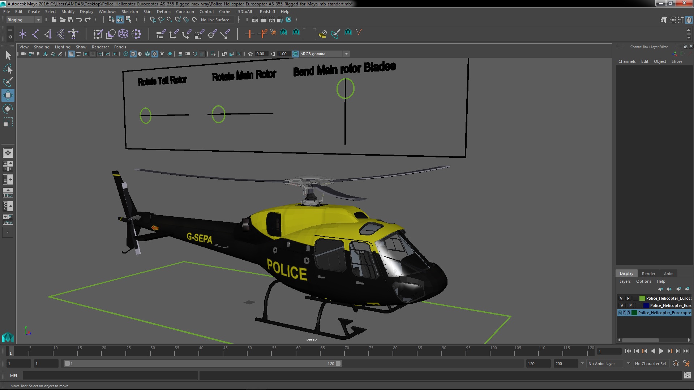Open the viewport Shading menu
The height and width of the screenshot is (390, 694).
pyautogui.click(x=42, y=47)
